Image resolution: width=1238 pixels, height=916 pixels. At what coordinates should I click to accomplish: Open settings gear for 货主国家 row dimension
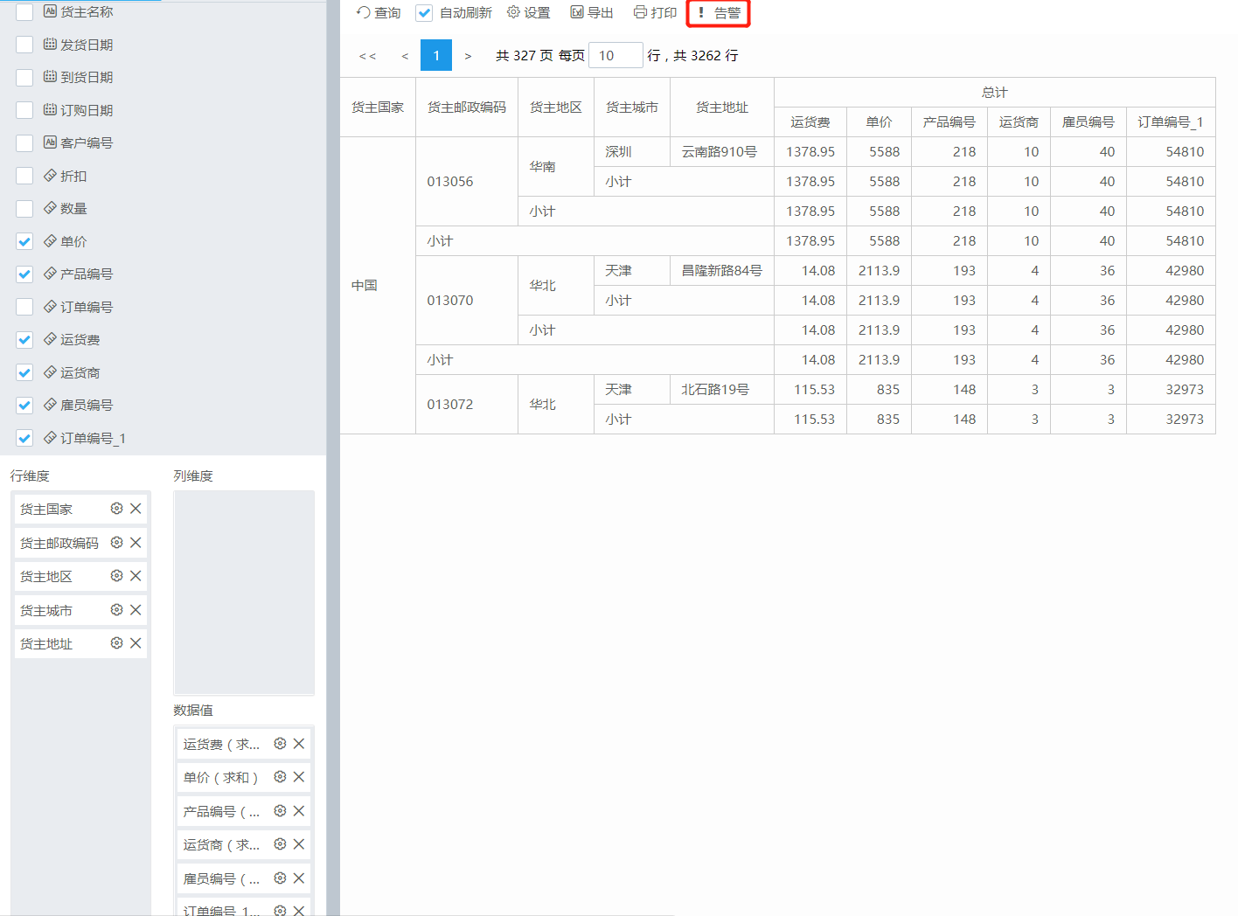[x=116, y=509]
